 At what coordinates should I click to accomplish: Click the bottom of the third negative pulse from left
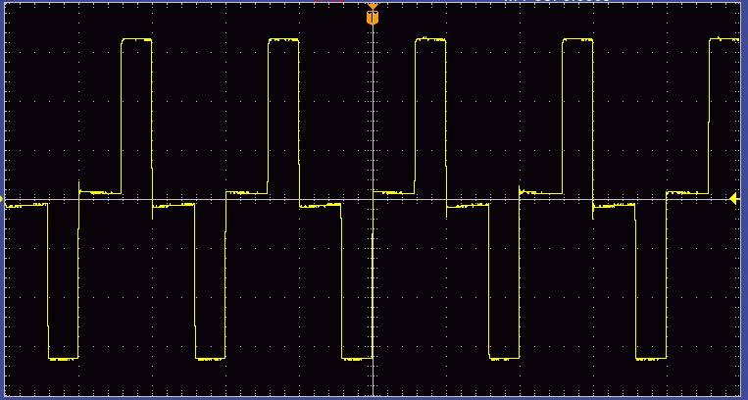tap(357, 359)
